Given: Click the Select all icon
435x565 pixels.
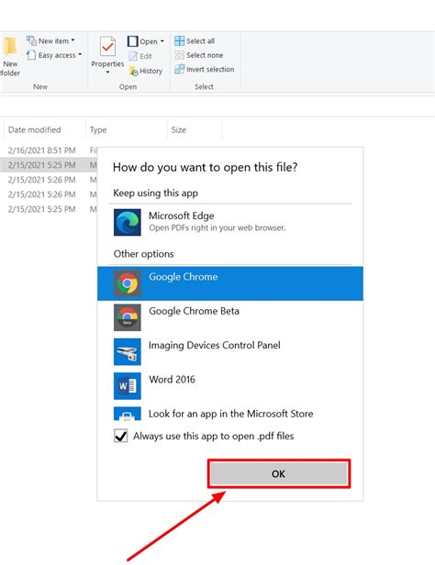Looking at the screenshot, I should 180,40.
